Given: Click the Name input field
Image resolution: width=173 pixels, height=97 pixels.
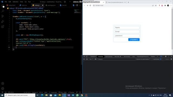Looking at the screenshot, I should click(127, 27).
